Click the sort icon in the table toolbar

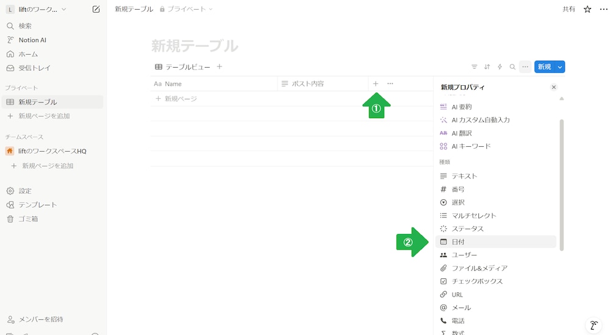(487, 67)
